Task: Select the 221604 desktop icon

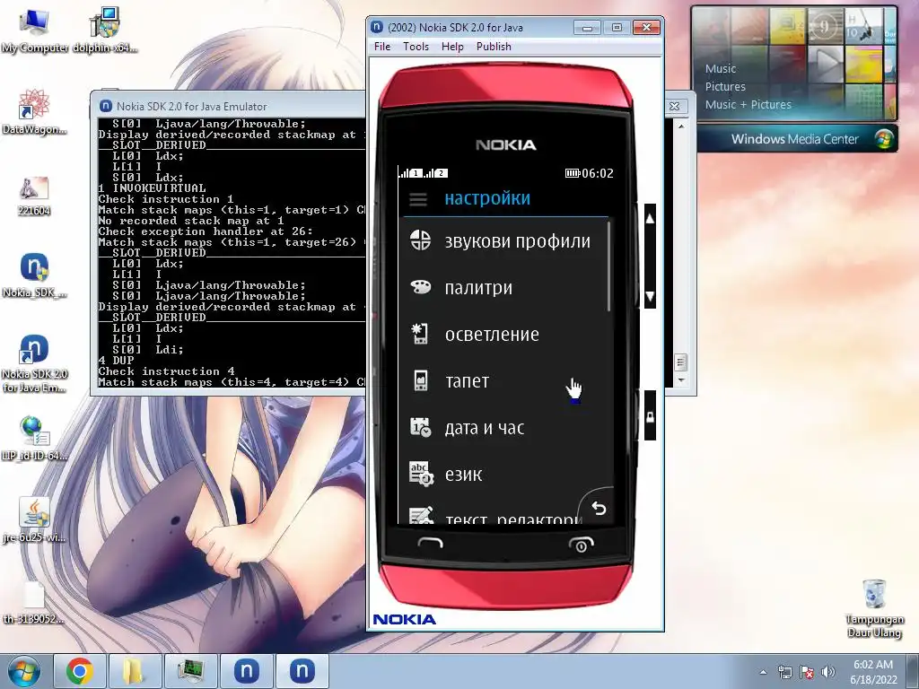Action: click(34, 196)
